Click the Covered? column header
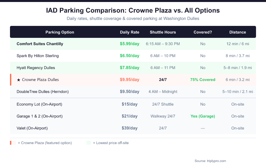Image resolution: width=266 pixels, height=166 pixels. point(203,32)
